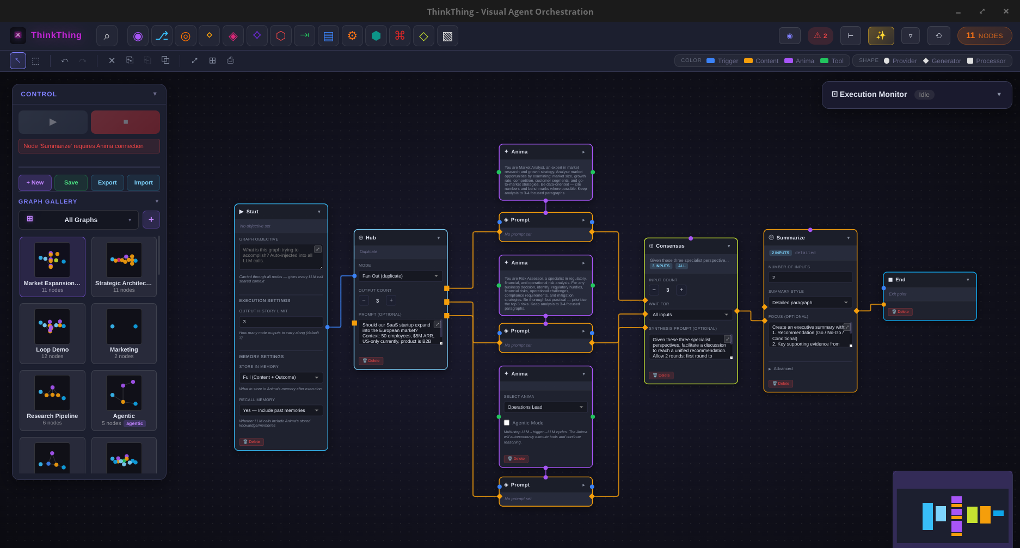Open the Research Pipeline graph card

pyautogui.click(x=52, y=401)
